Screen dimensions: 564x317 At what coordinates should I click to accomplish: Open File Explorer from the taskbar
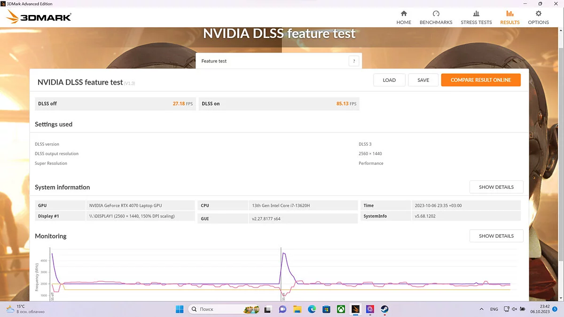(297, 309)
